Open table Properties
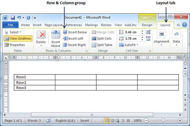This screenshot has width=190, height=126. 15,45
